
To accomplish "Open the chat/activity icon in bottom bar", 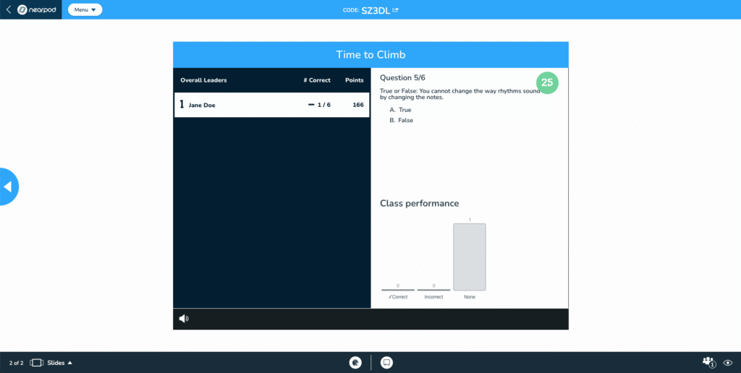I will (x=387, y=363).
